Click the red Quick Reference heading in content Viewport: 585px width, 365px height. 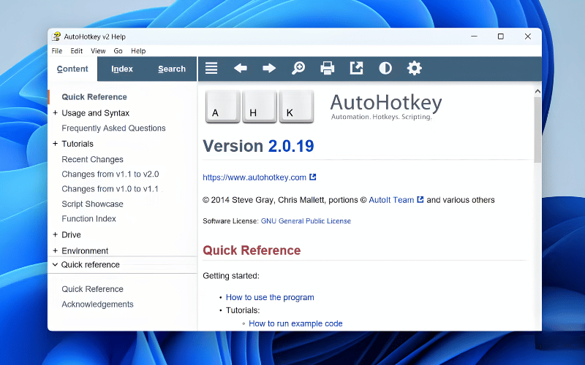pyautogui.click(x=252, y=250)
